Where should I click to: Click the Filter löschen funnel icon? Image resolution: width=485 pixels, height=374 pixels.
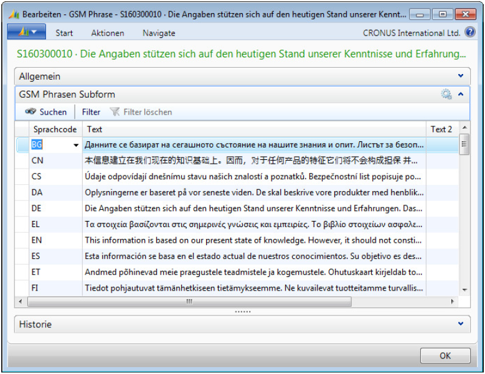115,112
